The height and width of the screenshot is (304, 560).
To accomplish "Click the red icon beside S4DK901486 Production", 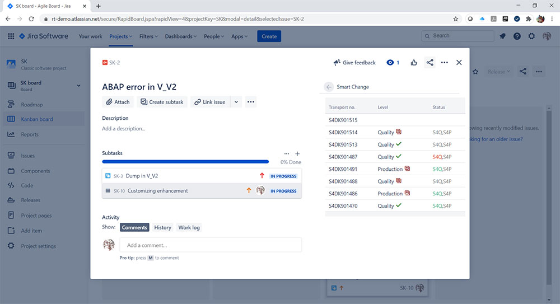I will (x=407, y=193).
